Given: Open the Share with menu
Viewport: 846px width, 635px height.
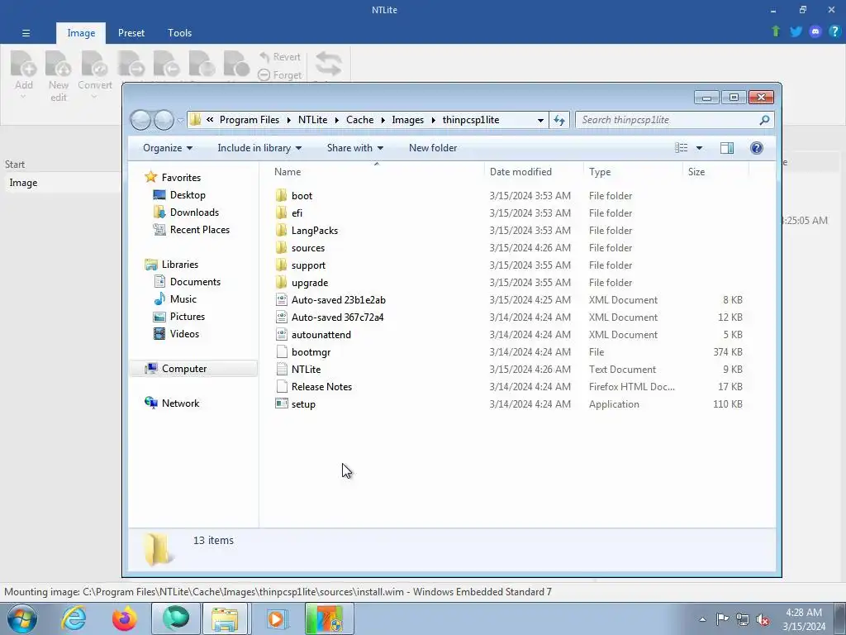Looking at the screenshot, I should [x=355, y=148].
